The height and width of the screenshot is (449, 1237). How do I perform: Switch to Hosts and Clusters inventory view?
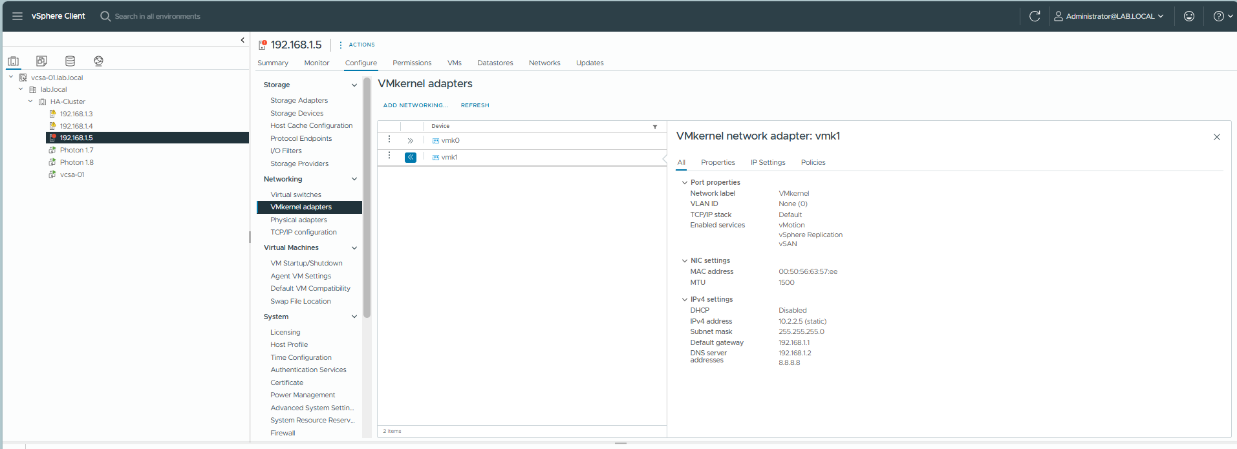[x=13, y=61]
